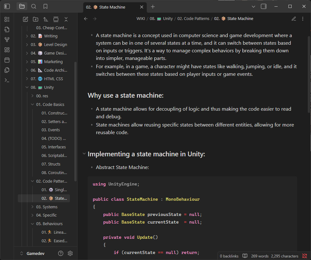This screenshot has width=311, height=260.
Task: Fold the Implementing a state machine heading
Action: click(84, 154)
